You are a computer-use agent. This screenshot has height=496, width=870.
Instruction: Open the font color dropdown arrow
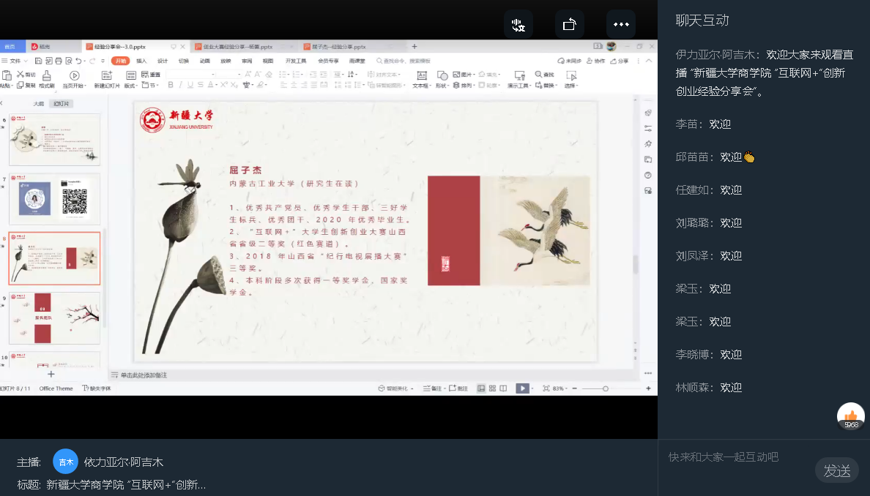[x=216, y=86]
